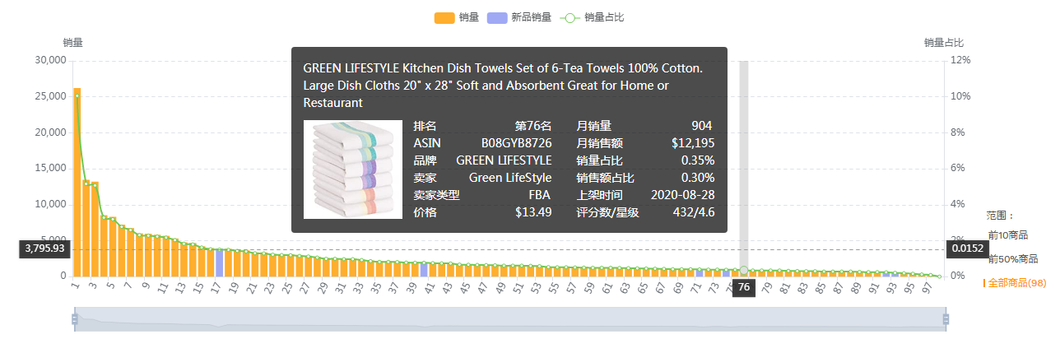This screenshot has width=1060, height=353.
Task: Click the middle of the data zoom bar
Action: 510,319
